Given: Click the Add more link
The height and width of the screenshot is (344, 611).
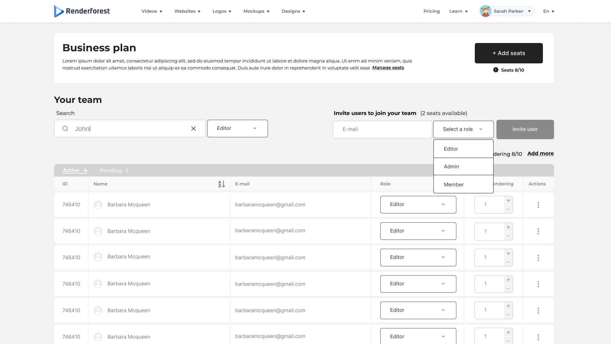Looking at the screenshot, I should click(x=540, y=154).
